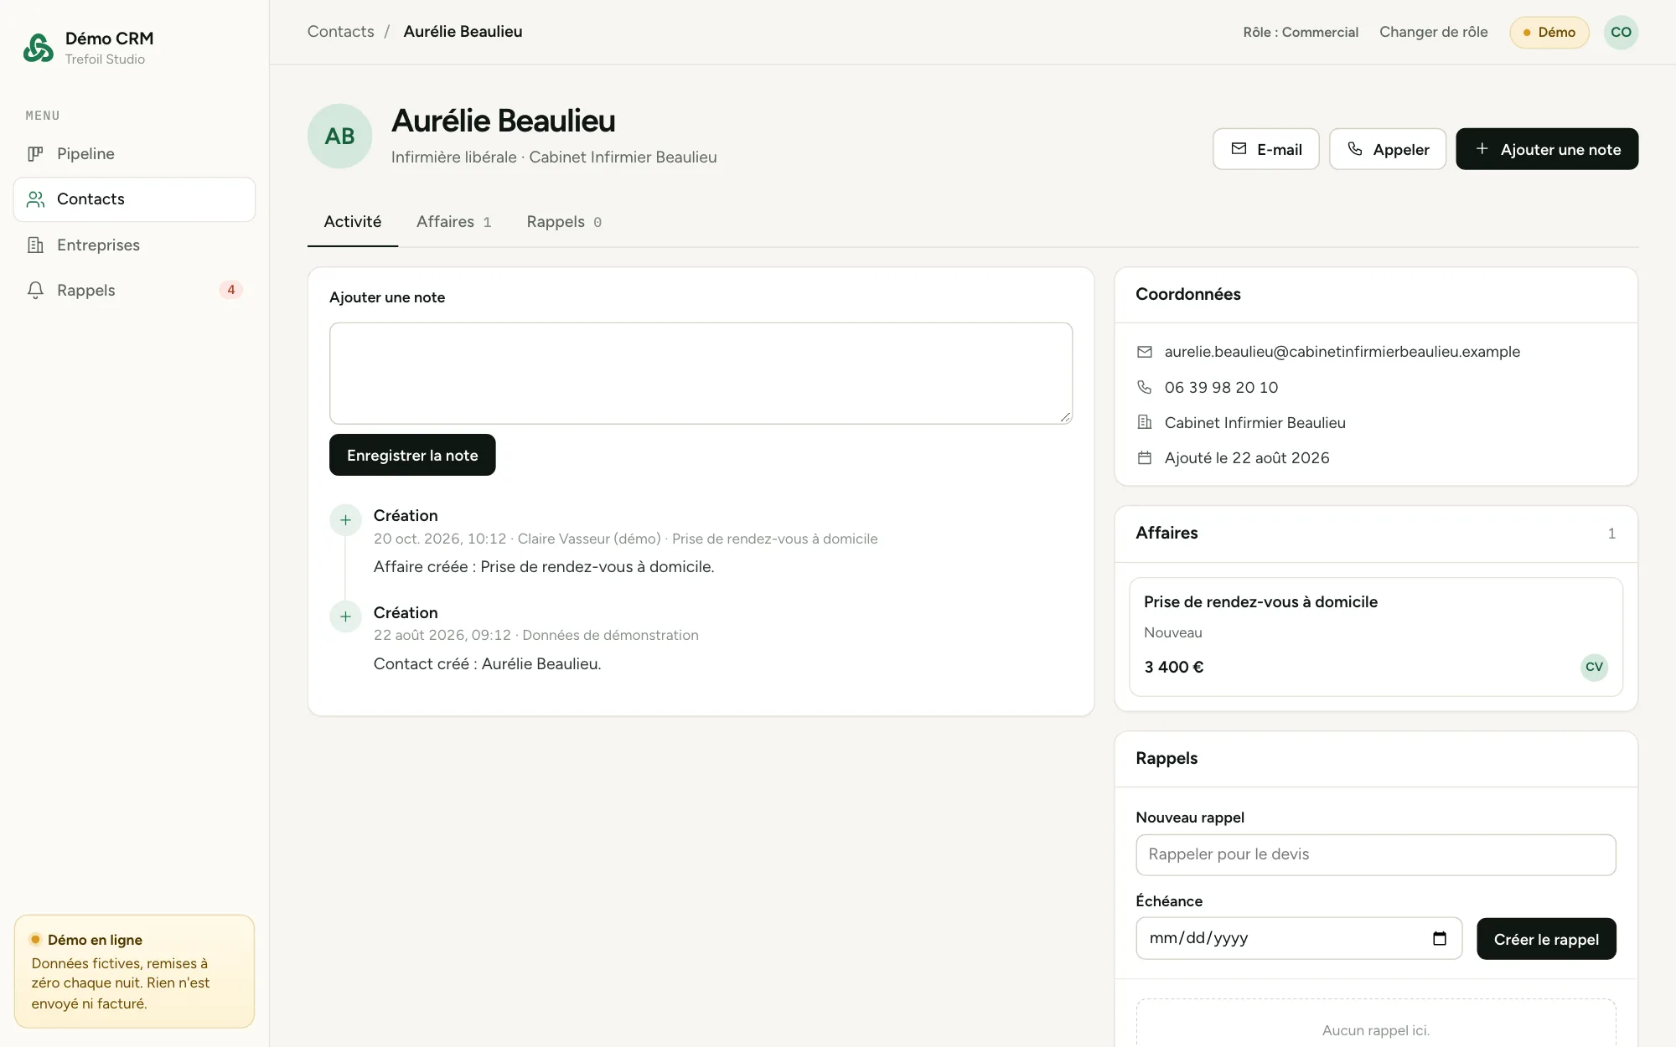The width and height of the screenshot is (1676, 1047).
Task: Click the Démo status pill
Action: (1549, 33)
